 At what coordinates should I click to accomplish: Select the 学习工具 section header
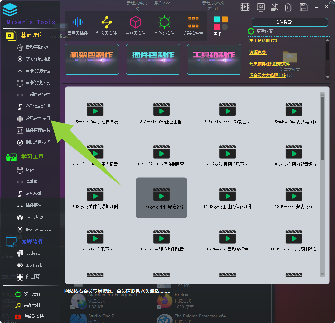tap(25, 157)
